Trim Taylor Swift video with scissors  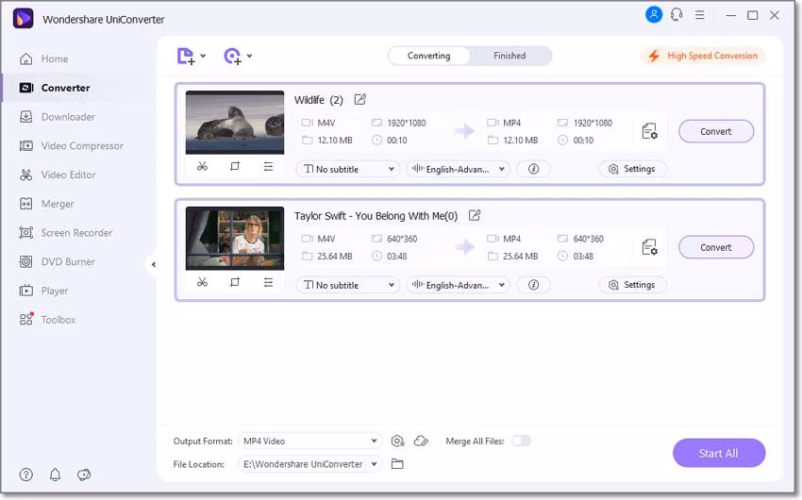coord(202,282)
